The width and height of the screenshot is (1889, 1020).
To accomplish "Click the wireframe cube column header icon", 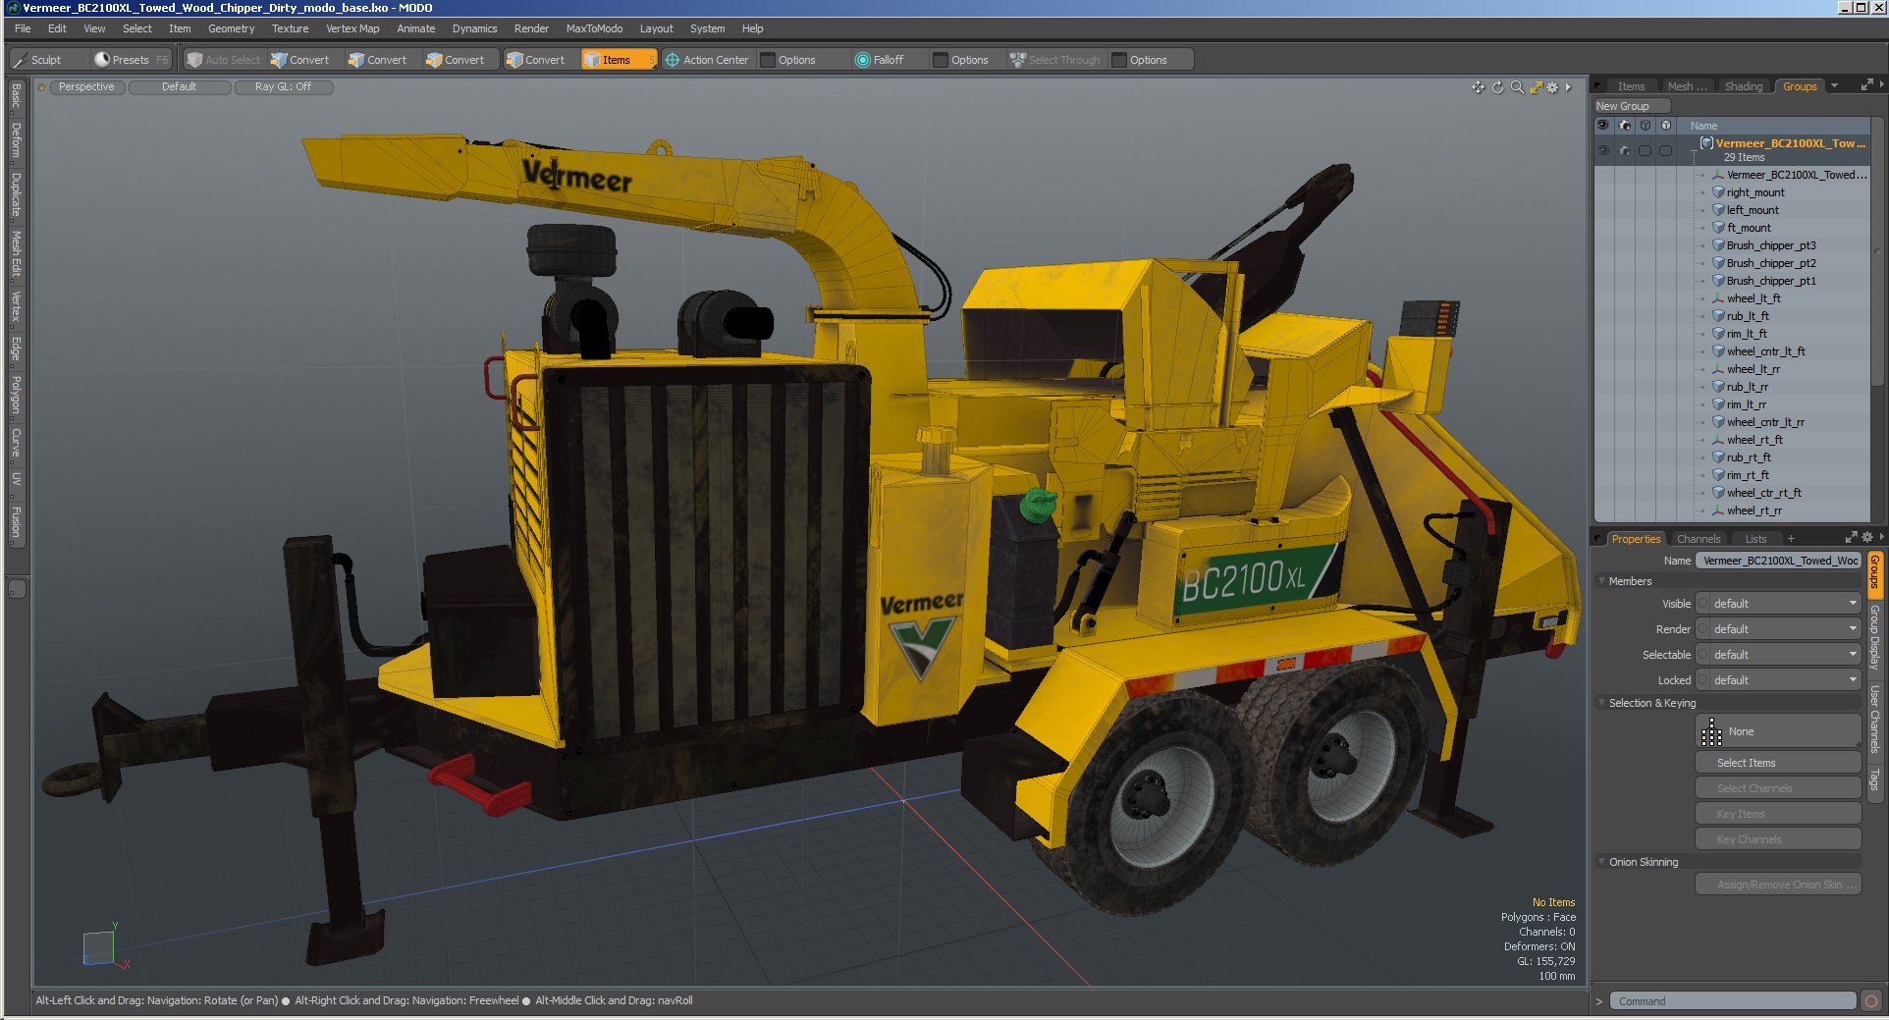I will click(x=1646, y=126).
